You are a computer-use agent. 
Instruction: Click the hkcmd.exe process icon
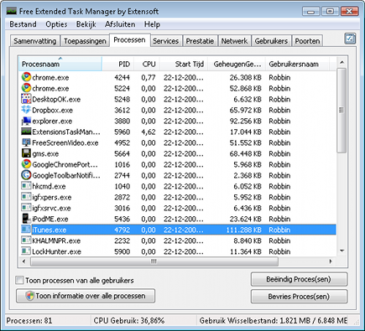tap(26, 186)
